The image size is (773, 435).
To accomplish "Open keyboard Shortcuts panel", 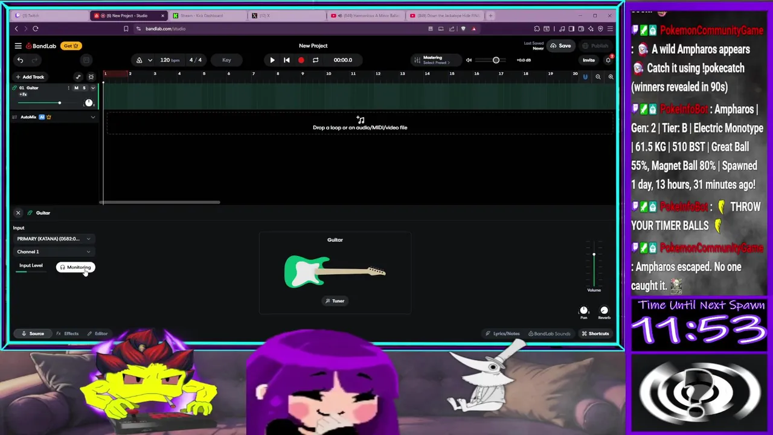I will click(x=595, y=333).
